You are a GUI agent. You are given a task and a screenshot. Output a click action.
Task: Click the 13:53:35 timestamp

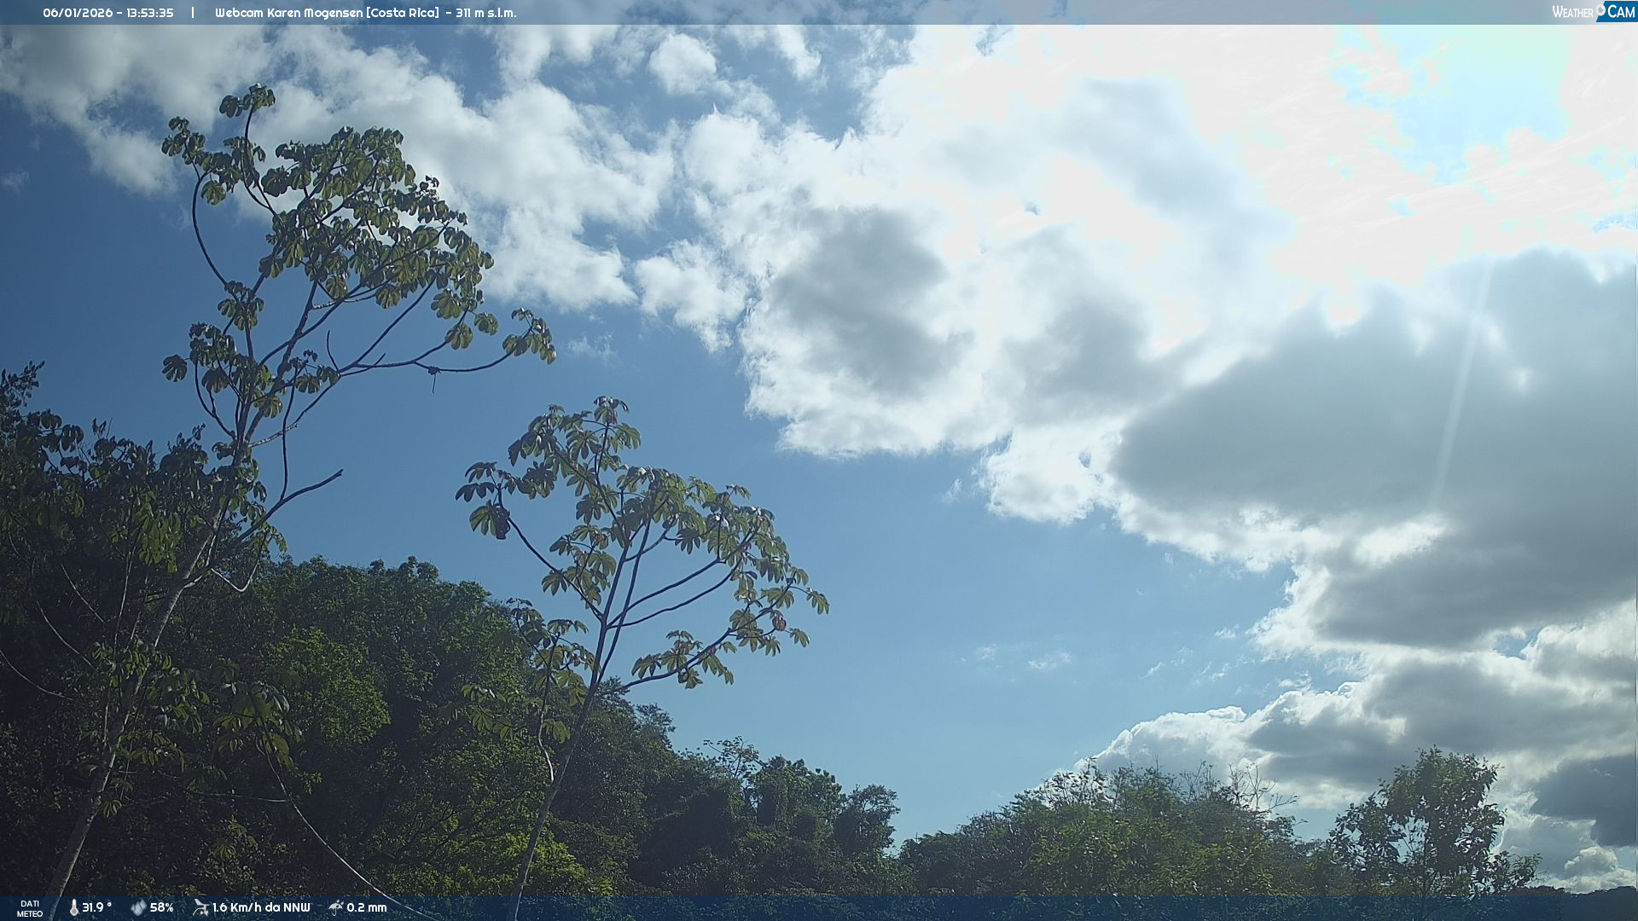pos(149,13)
